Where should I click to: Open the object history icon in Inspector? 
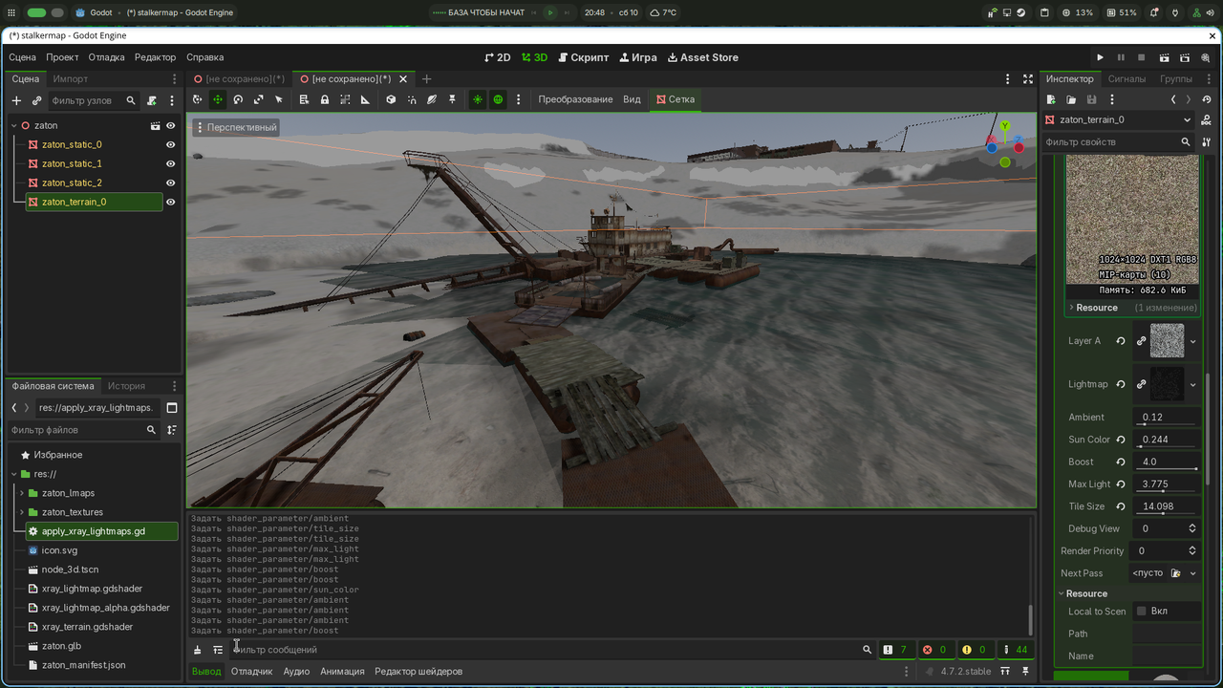(1207, 99)
